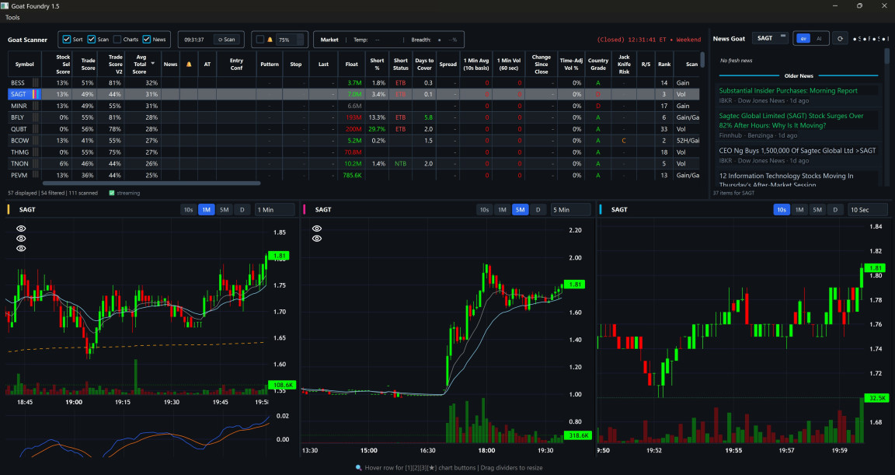This screenshot has width=895, height=475.
Task: Select D tab in the 5 Min chart
Action: click(x=538, y=210)
